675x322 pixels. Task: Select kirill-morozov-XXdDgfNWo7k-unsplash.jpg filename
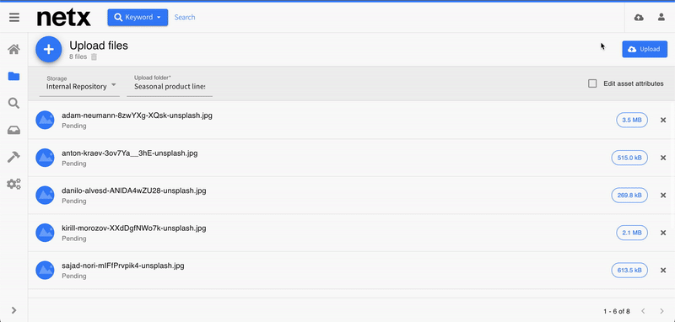coord(134,228)
